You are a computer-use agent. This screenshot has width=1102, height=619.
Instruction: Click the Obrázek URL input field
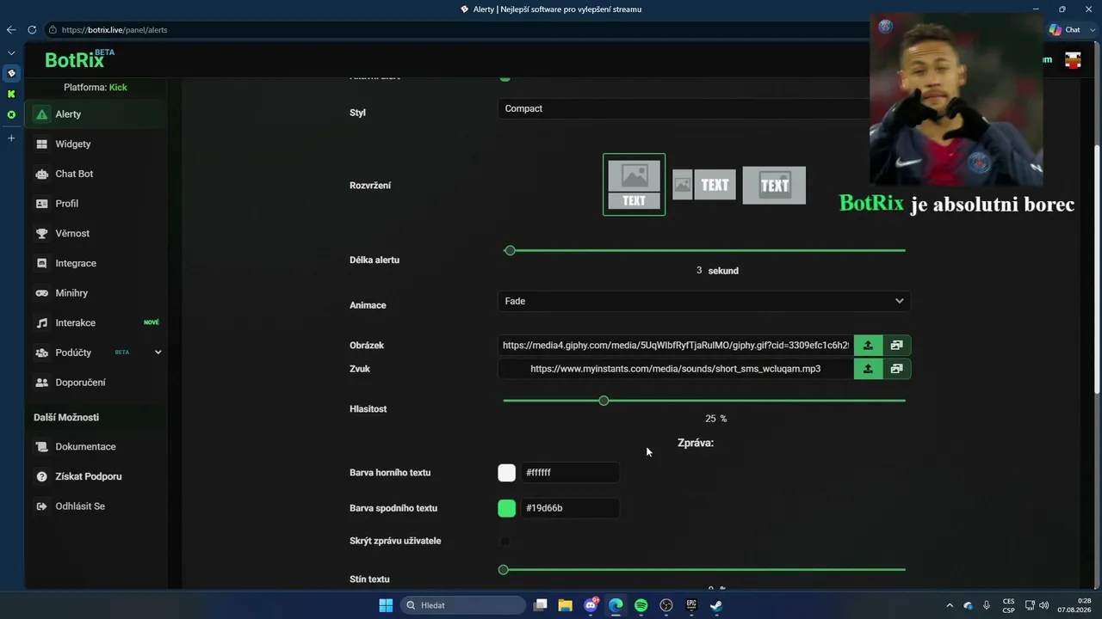coord(676,346)
